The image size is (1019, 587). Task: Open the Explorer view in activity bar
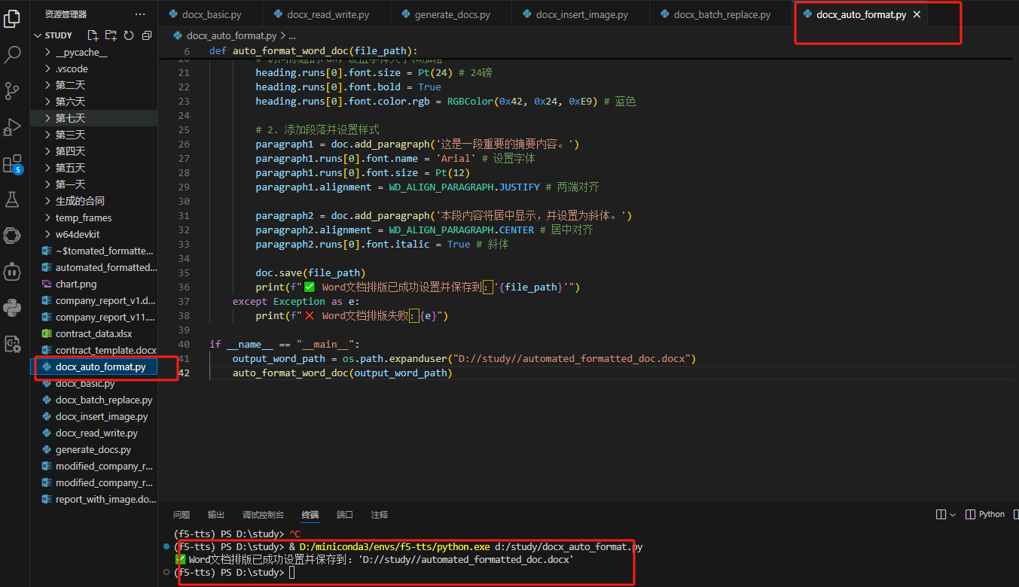pyautogui.click(x=12, y=17)
